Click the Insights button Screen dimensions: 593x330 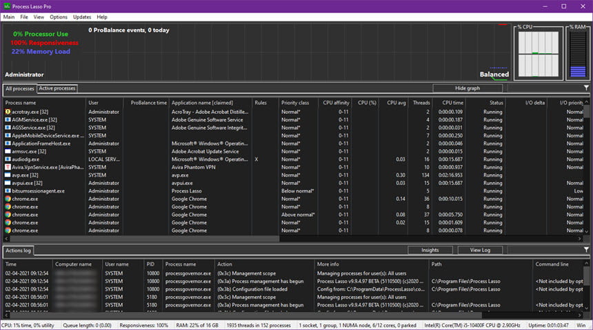pos(430,250)
